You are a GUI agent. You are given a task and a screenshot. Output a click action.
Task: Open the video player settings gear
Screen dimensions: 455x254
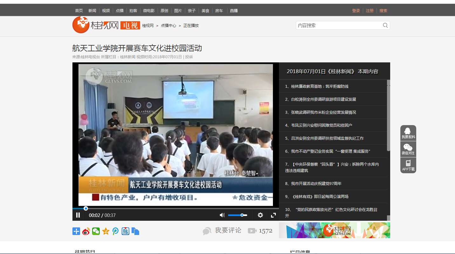[260, 215]
